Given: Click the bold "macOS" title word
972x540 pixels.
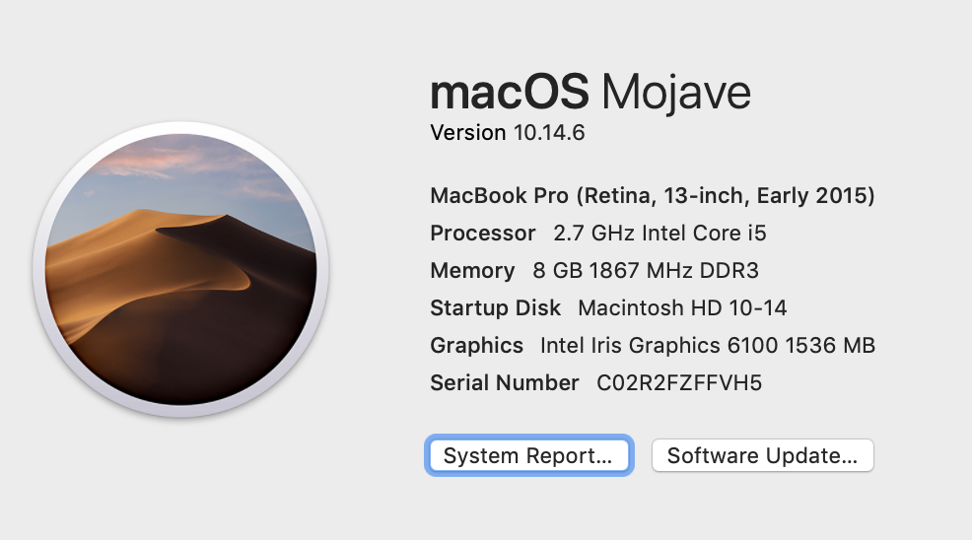Looking at the screenshot, I should click(510, 93).
